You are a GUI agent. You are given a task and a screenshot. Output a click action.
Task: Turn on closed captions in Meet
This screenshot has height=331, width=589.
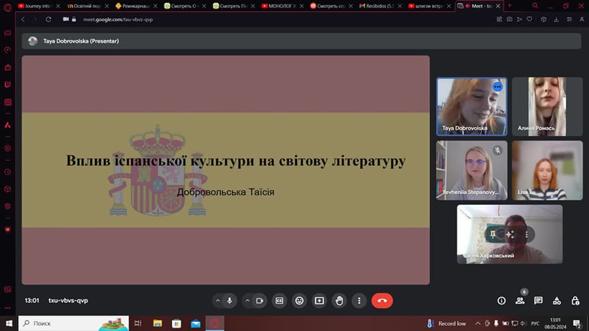click(279, 301)
